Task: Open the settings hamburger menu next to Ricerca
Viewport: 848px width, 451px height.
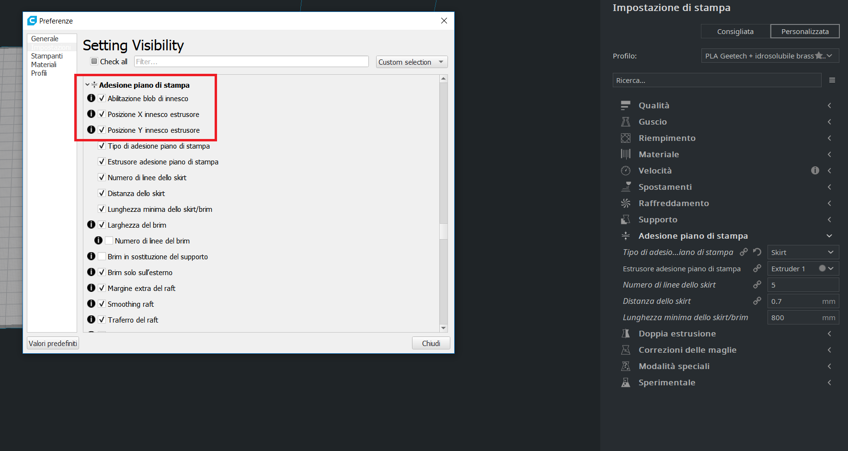Action: tap(832, 80)
